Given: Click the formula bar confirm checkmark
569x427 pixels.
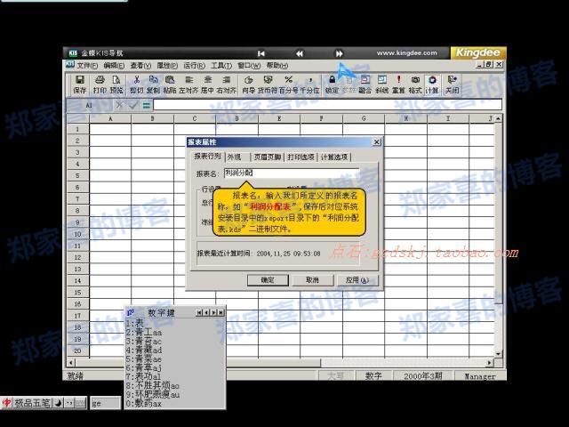Looking at the screenshot, I should tap(133, 105).
